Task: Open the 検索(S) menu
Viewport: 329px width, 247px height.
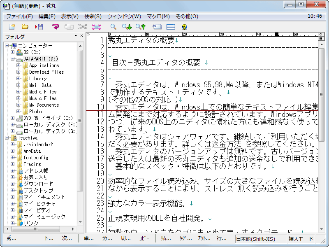Action: [93, 16]
